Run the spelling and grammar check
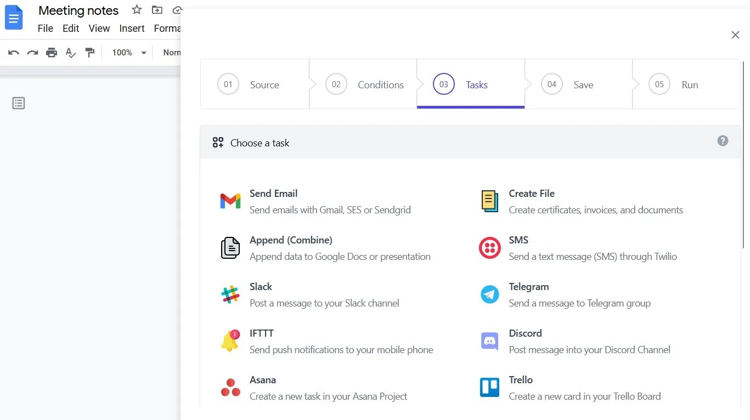Viewport: 750px width, 420px height. tap(70, 52)
